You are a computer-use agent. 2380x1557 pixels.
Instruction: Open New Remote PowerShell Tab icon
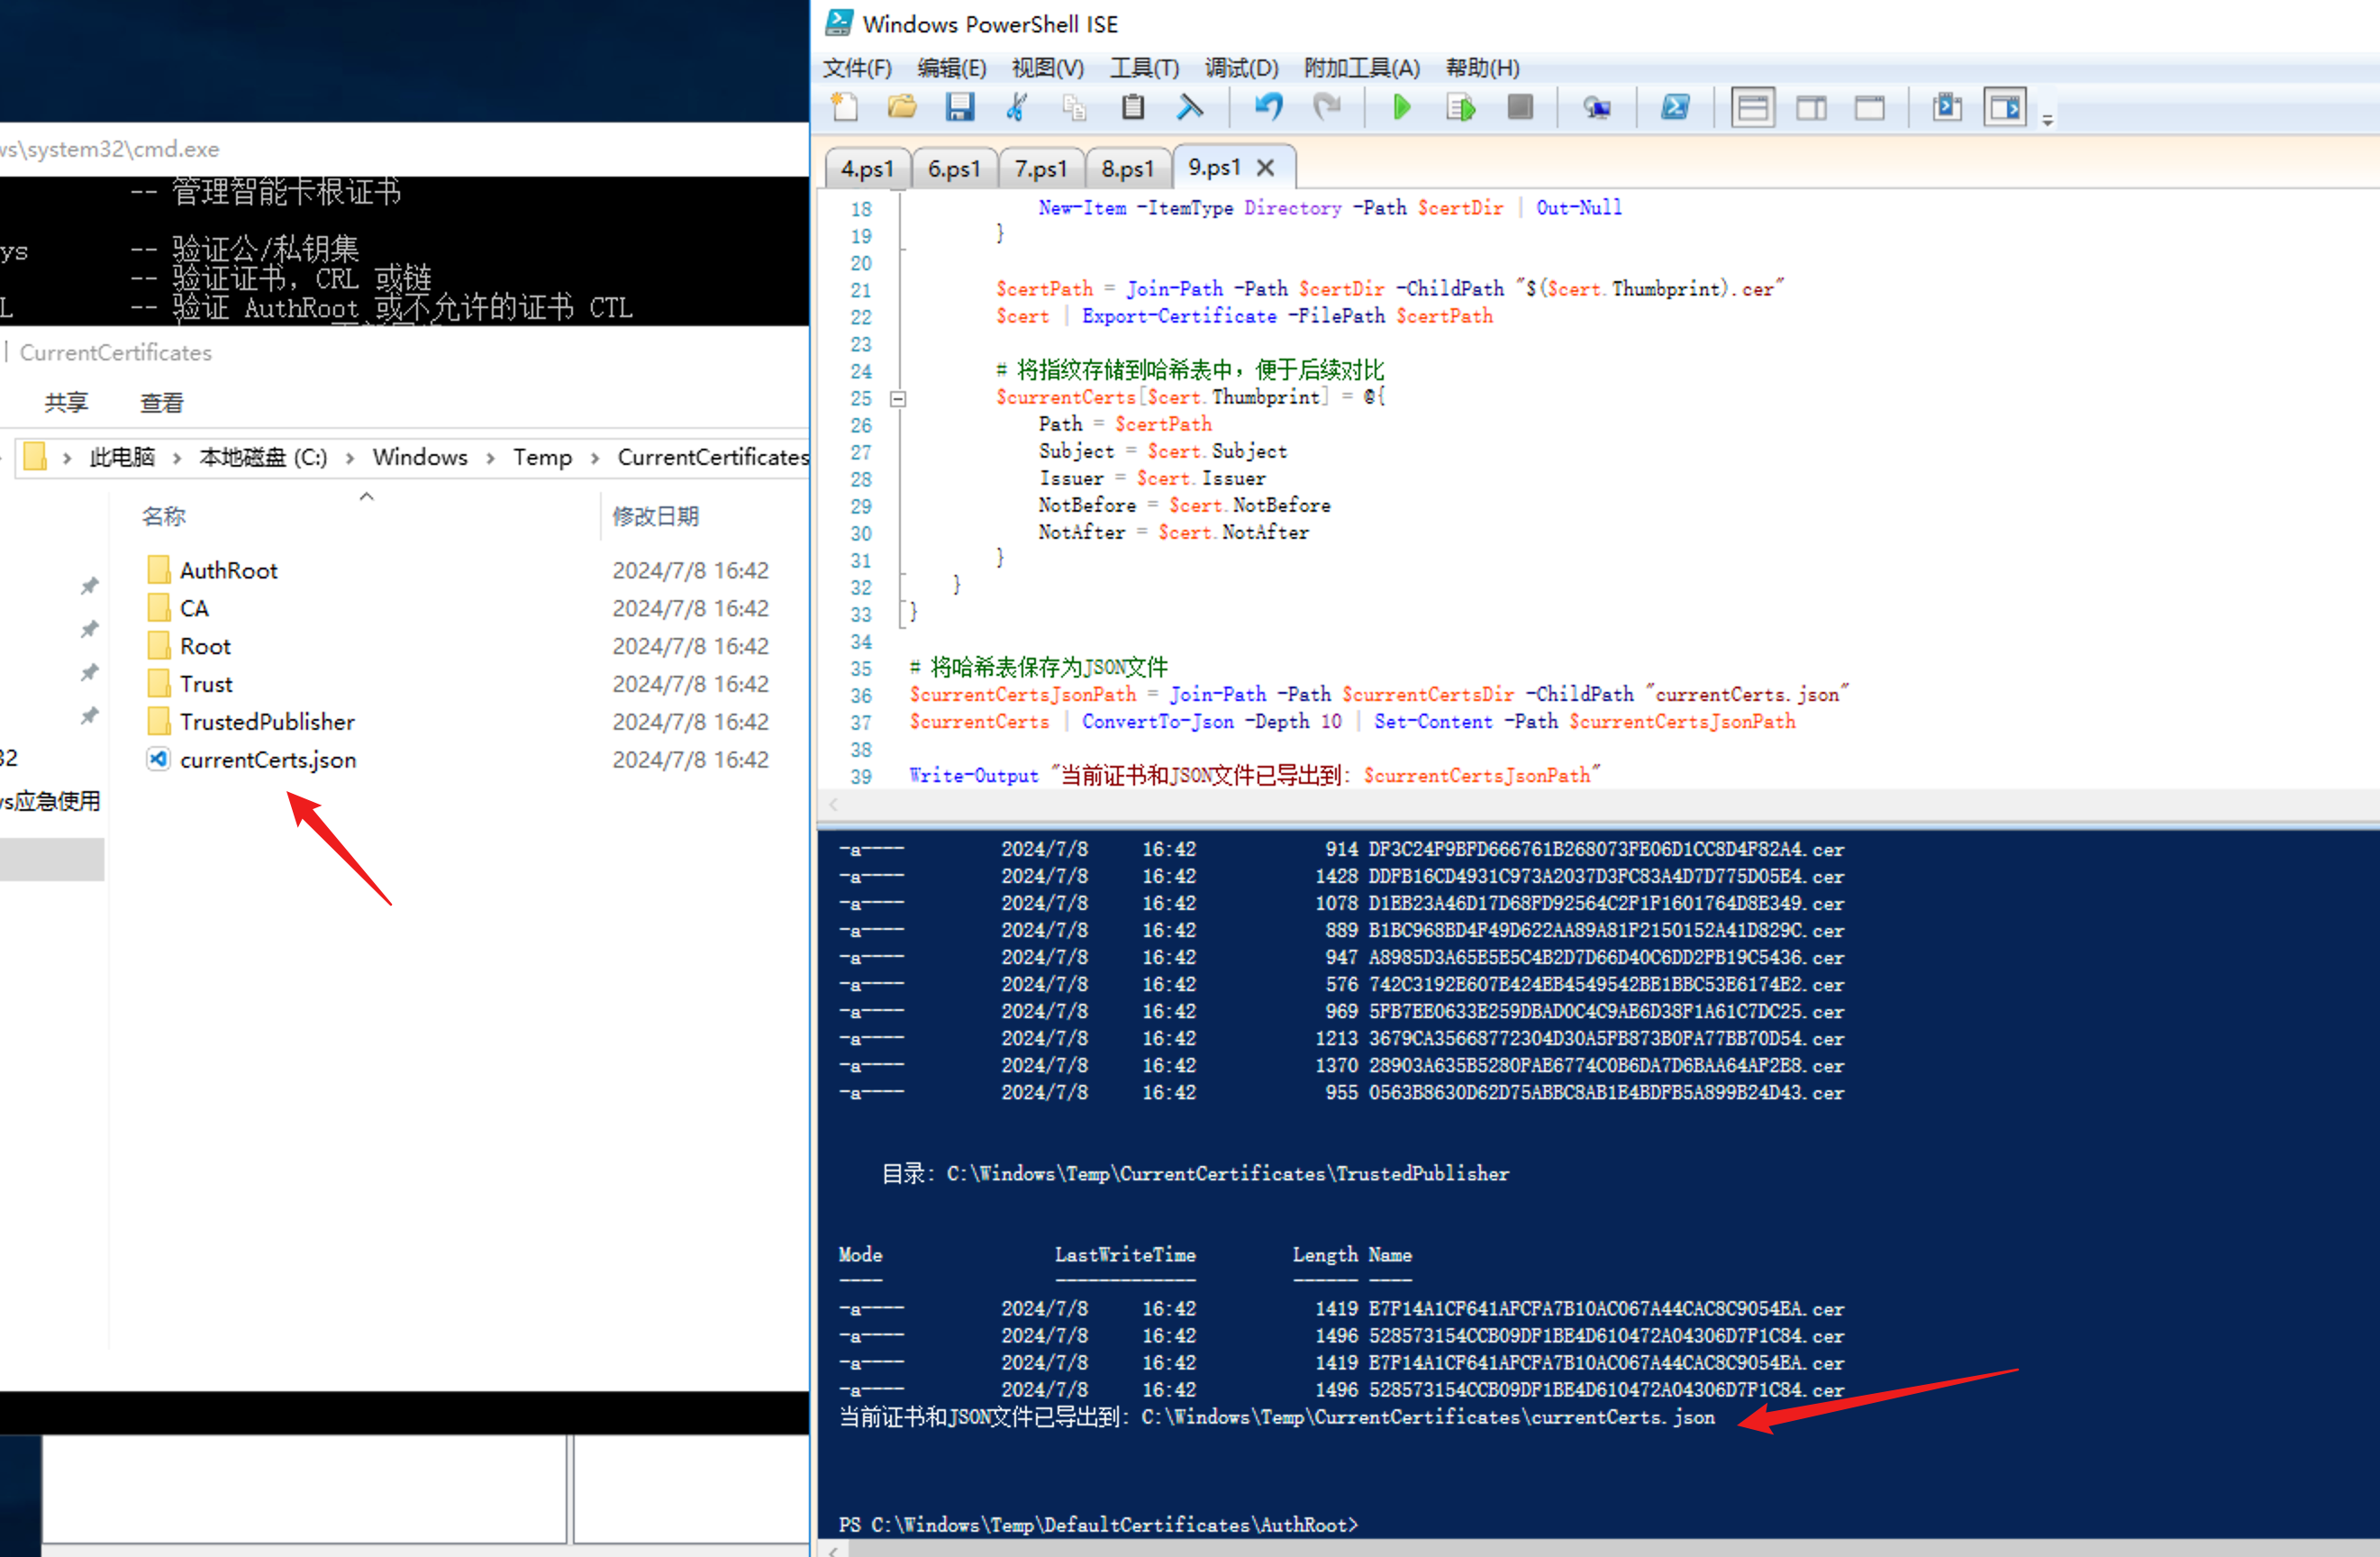(x=1597, y=107)
